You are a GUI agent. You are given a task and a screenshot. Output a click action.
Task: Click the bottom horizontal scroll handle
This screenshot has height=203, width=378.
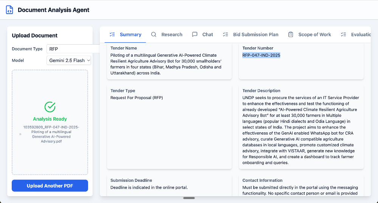[x=189, y=198]
